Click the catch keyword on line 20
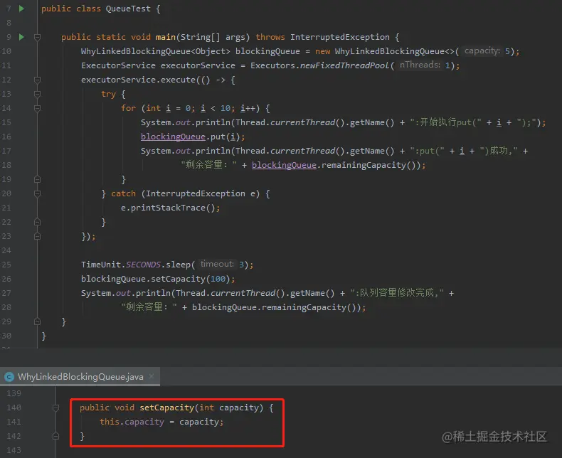The width and height of the screenshot is (562, 458). click(x=123, y=193)
